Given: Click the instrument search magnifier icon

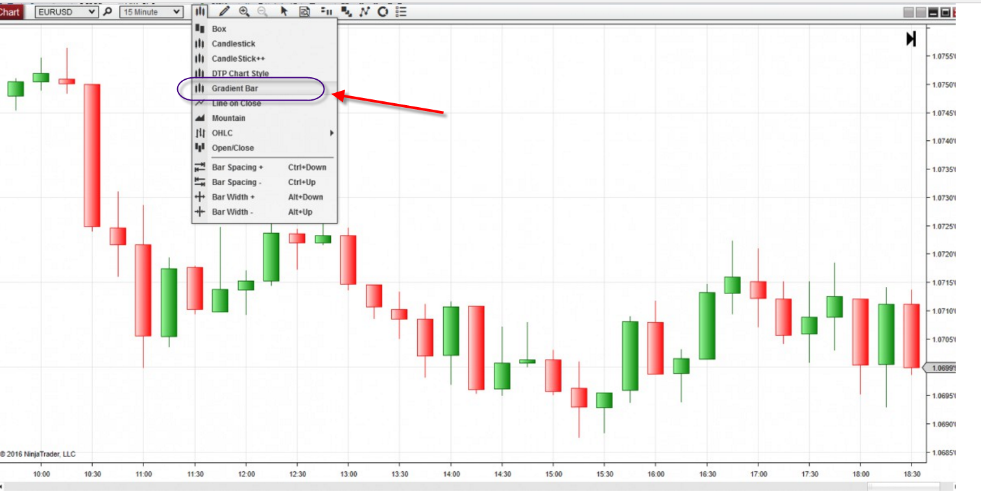Looking at the screenshot, I should 108,12.
